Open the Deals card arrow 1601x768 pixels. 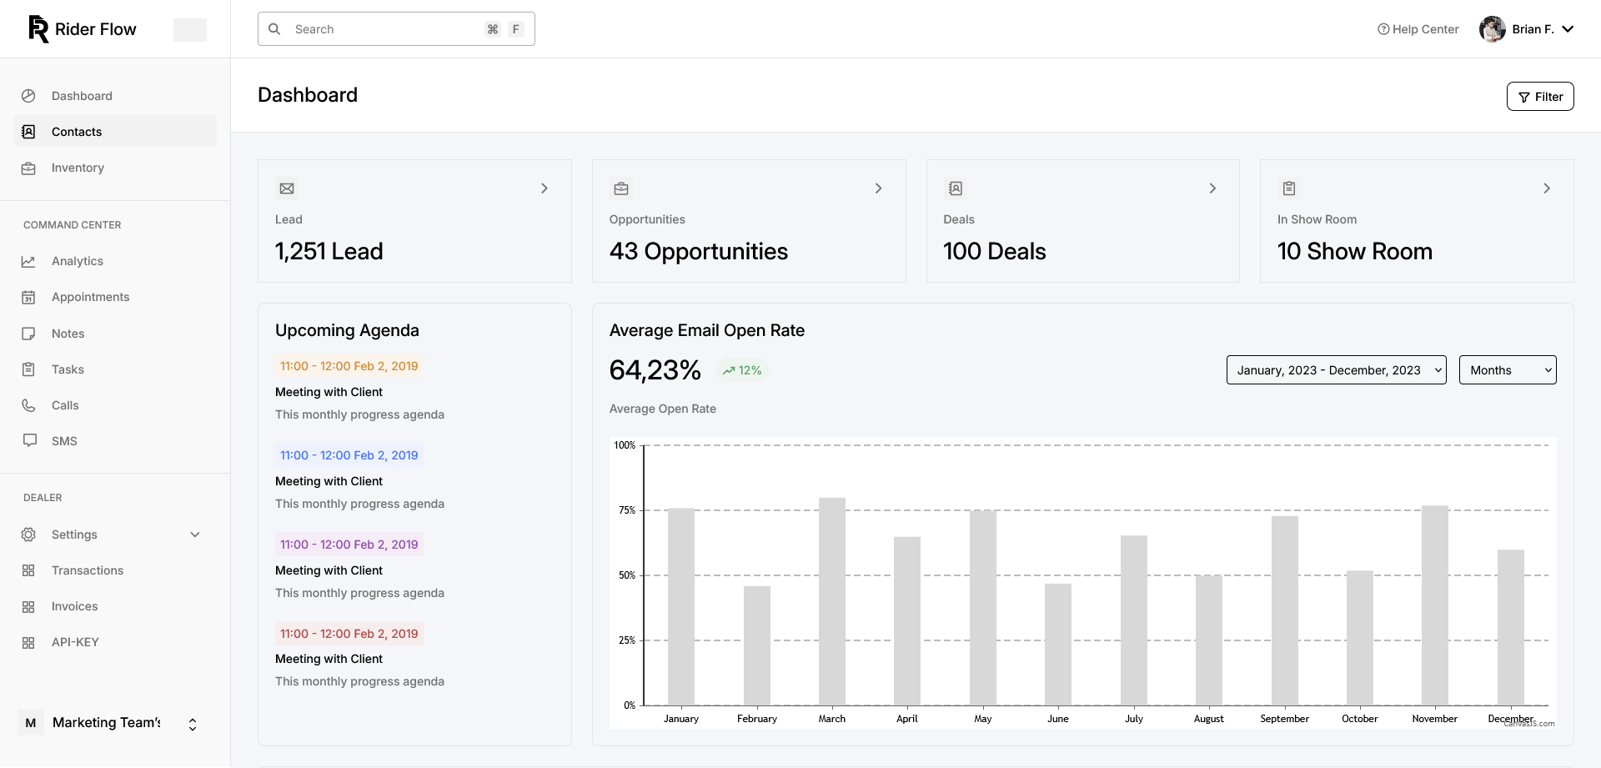1212,188
